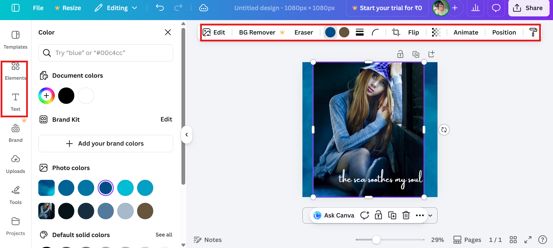Select the Crop tool icon

396,33
